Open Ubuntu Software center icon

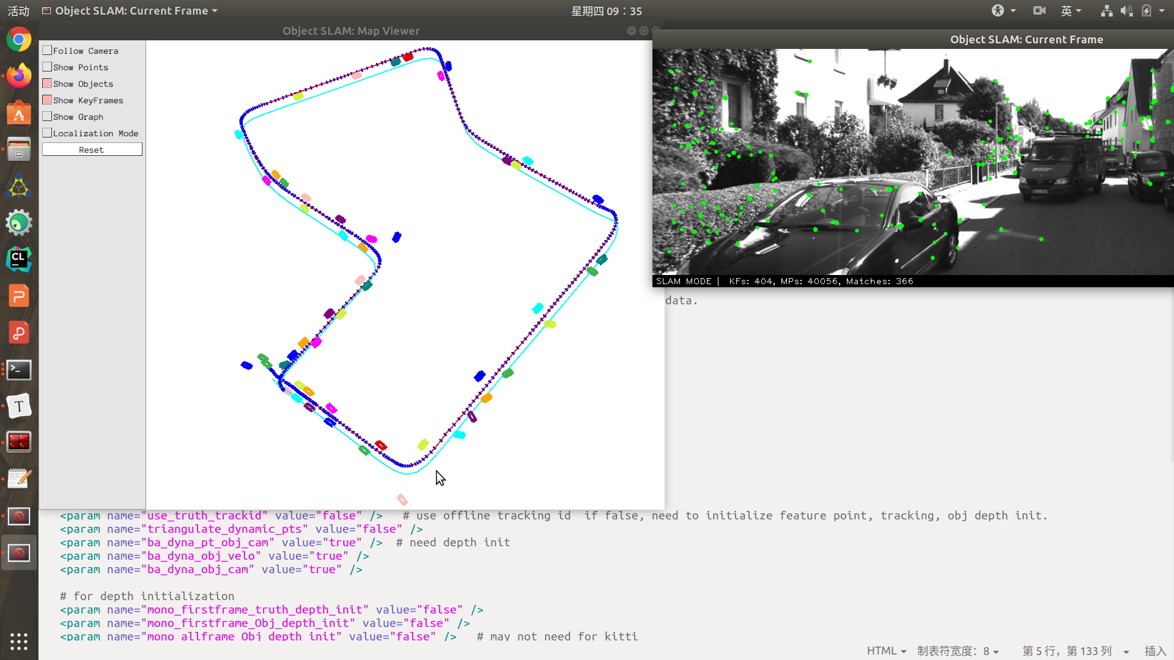click(19, 114)
